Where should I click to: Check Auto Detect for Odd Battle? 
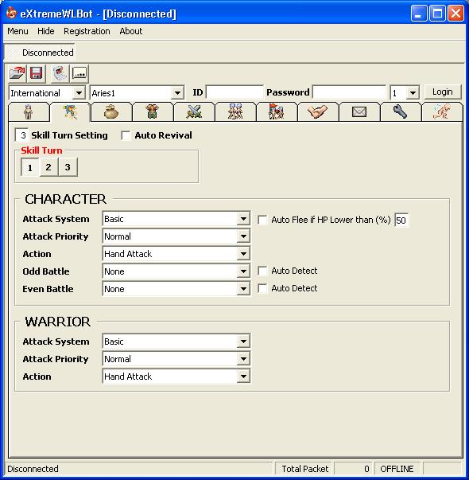point(262,271)
